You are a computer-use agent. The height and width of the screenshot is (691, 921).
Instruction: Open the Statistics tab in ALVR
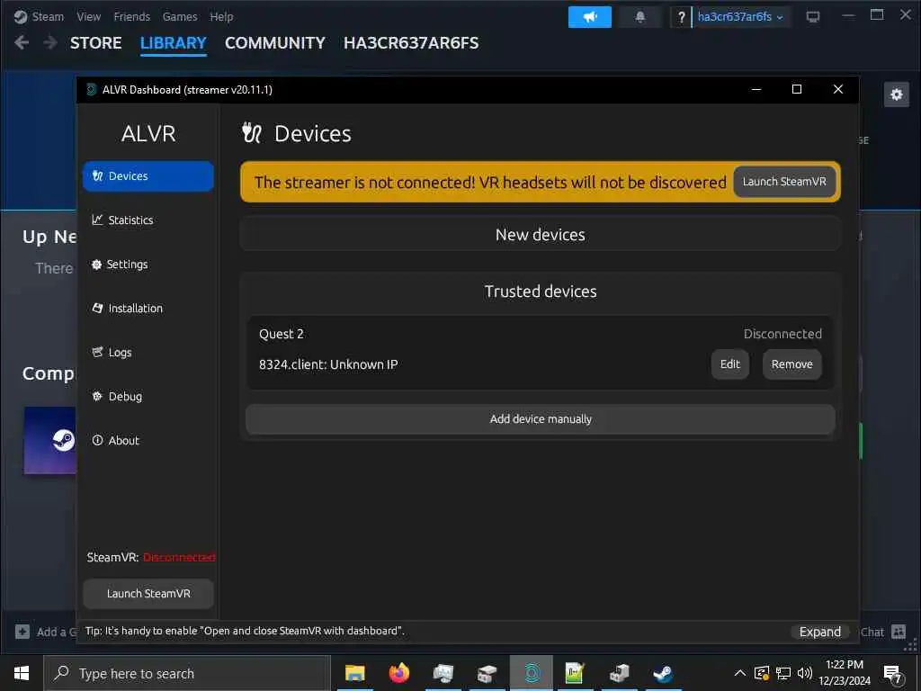[x=148, y=220]
